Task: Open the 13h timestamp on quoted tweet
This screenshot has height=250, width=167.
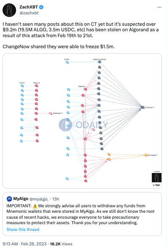Action: 56,199
